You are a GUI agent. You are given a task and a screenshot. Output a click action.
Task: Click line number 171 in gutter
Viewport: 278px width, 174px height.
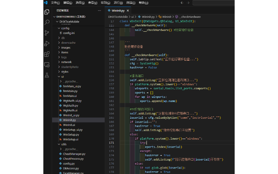coord(112,143)
